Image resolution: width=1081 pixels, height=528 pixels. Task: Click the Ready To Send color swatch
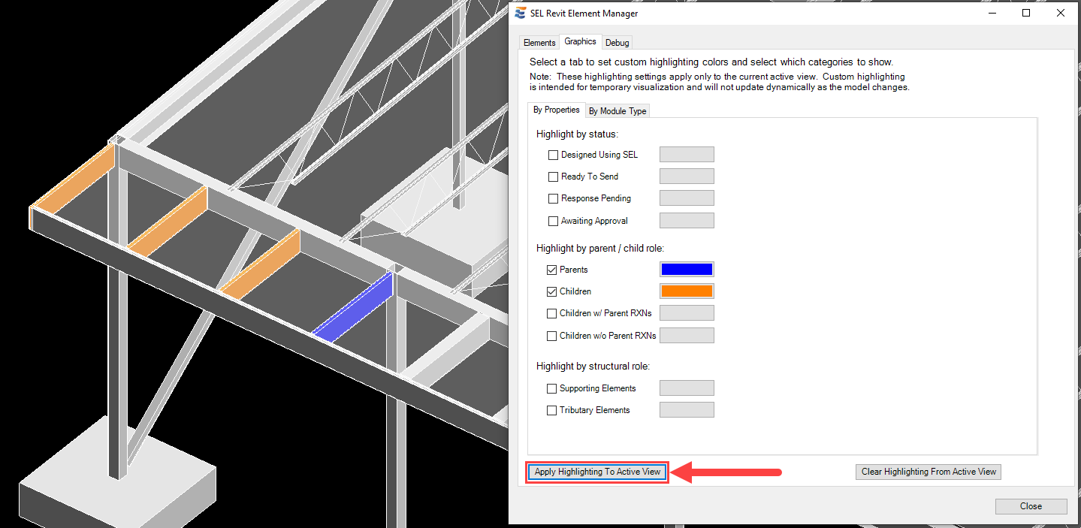687,177
